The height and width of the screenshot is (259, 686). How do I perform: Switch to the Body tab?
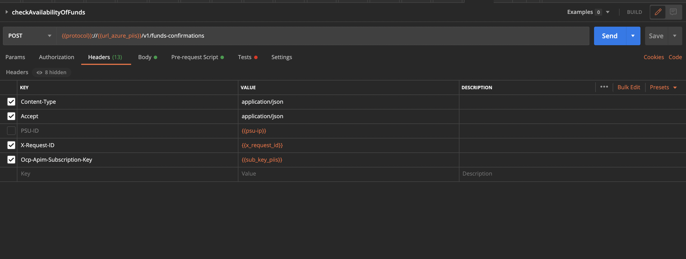click(145, 57)
